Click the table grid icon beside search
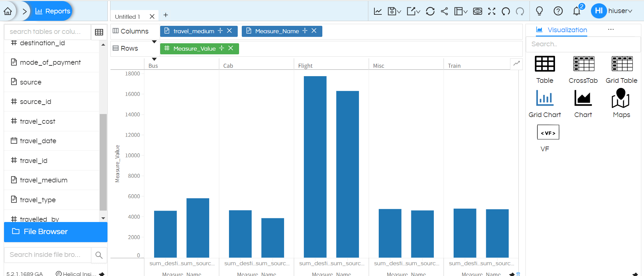Image resolution: width=644 pixels, height=276 pixels. pyautogui.click(x=99, y=32)
